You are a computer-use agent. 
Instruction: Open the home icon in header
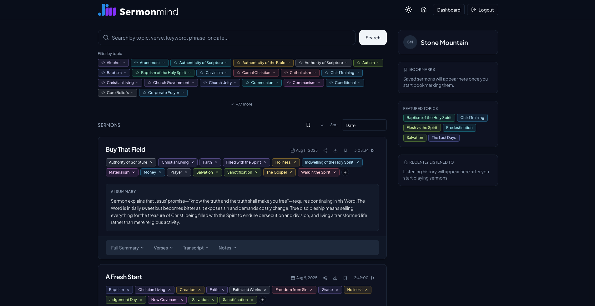tap(424, 10)
